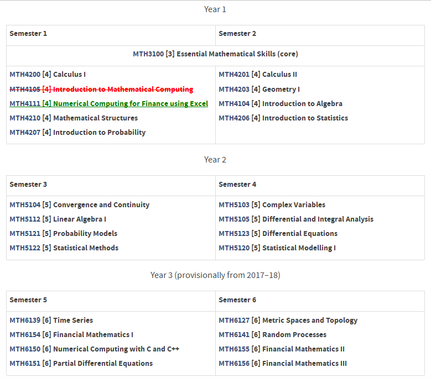Open MTH6150 Numerical Computing with C and C++
The width and height of the screenshot is (431, 378).
click(x=95, y=349)
